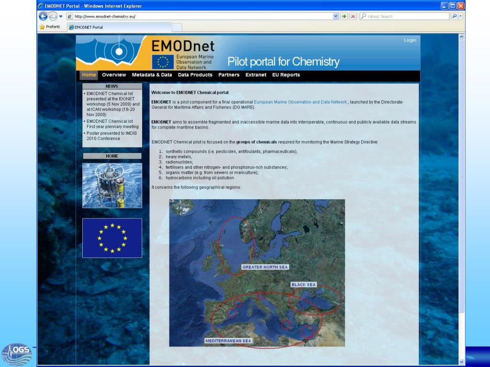The height and width of the screenshot is (367, 490).
Task: Select the EMODNET Portal browser tab
Action: [120, 27]
